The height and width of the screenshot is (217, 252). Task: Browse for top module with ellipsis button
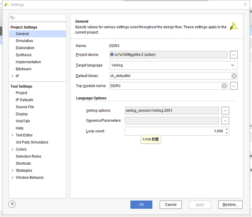(x=234, y=86)
